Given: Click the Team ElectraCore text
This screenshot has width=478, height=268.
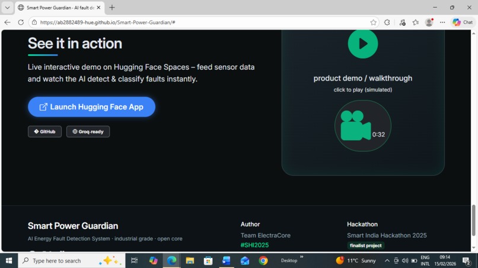Looking at the screenshot, I should [x=266, y=235].
